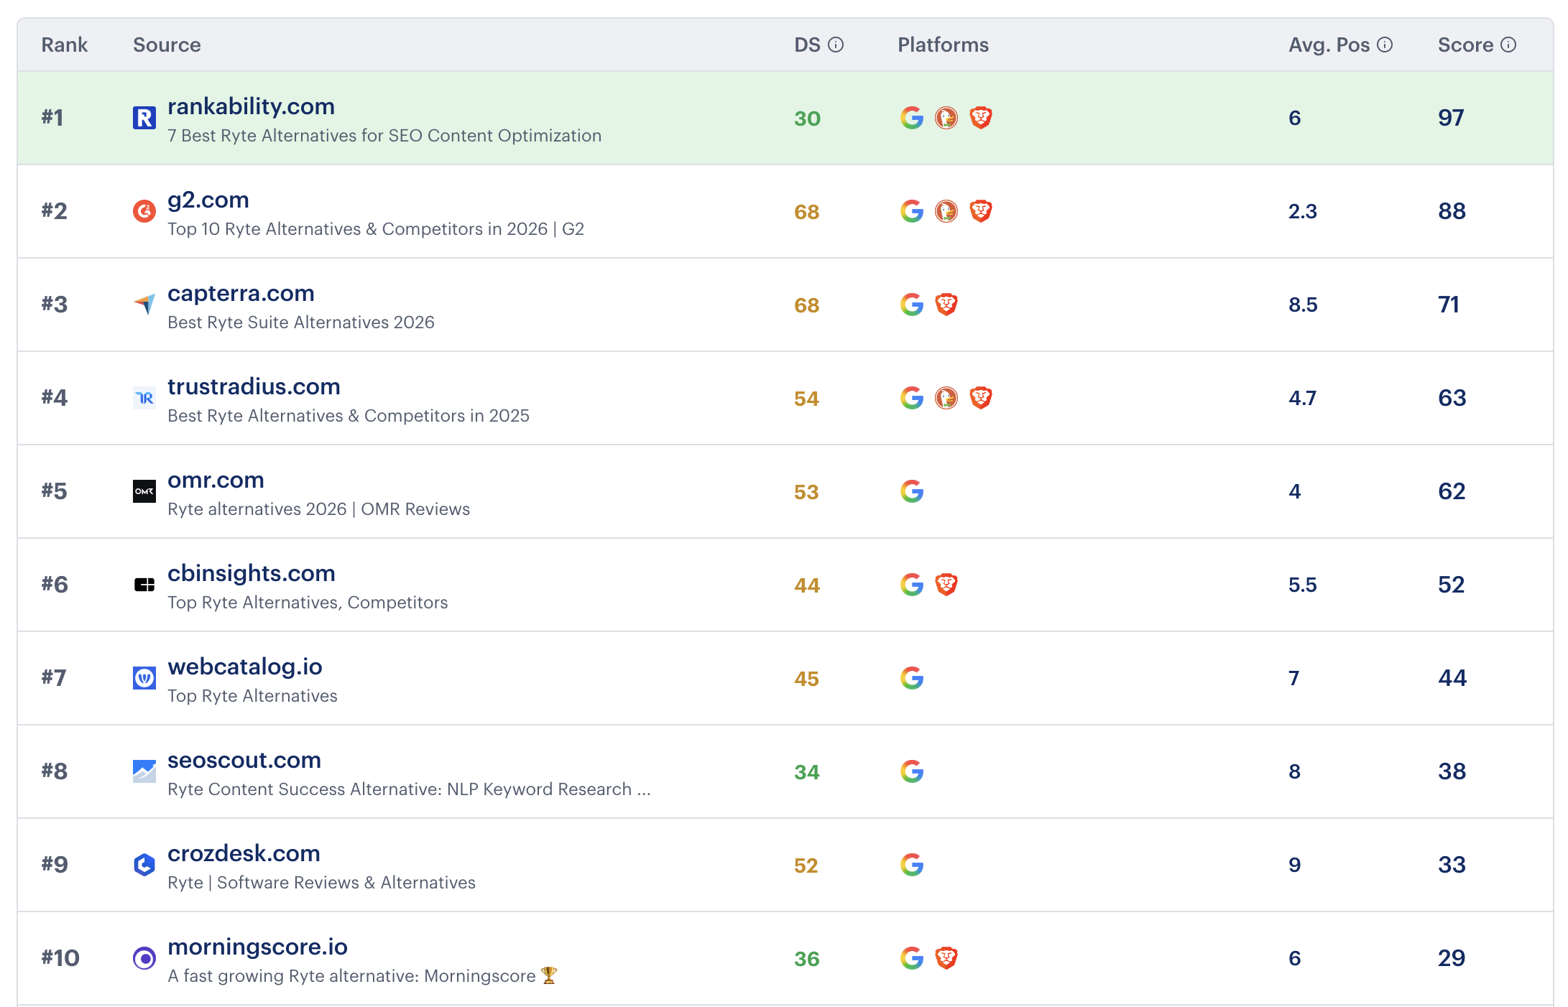
Task: Click the webcatalog.io favicon
Action: pyautogui.click(x=145, y=677)
